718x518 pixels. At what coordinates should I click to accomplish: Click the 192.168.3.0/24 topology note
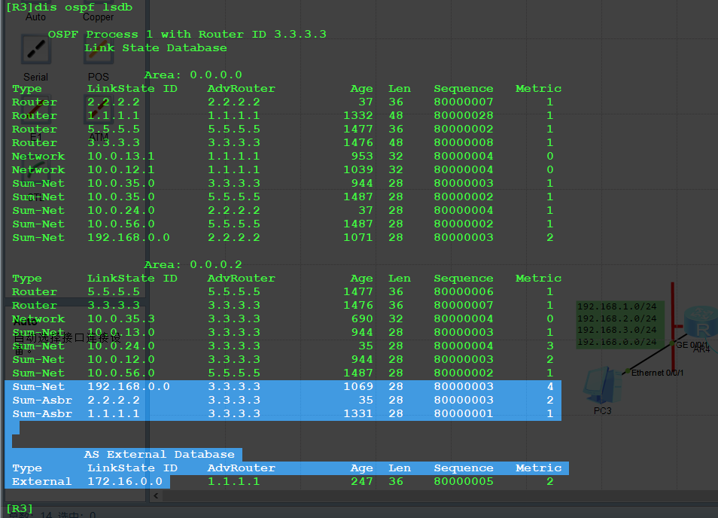click(617, 330)
